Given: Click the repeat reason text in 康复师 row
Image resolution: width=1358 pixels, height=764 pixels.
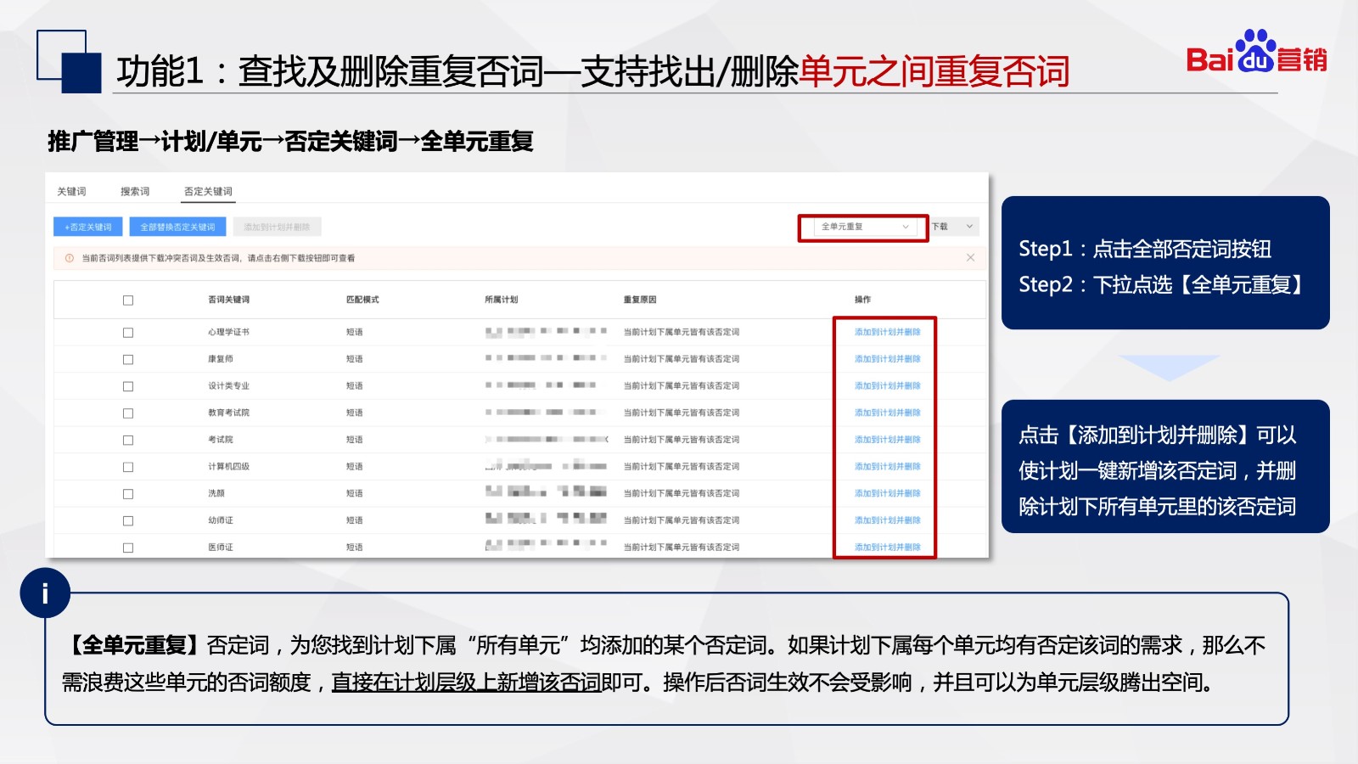Looking at the screenshot, I should click(x=682, y=359).
